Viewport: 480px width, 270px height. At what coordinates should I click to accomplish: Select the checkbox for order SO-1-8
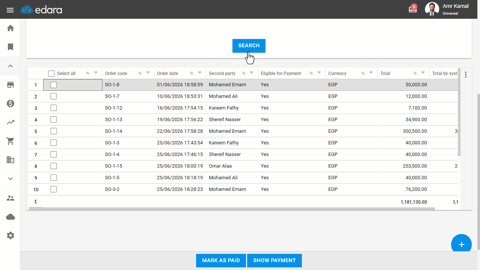[x=54, y=85]
